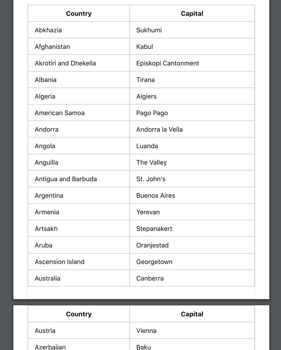Select the Sukhumi capital cell

[149, 30]
